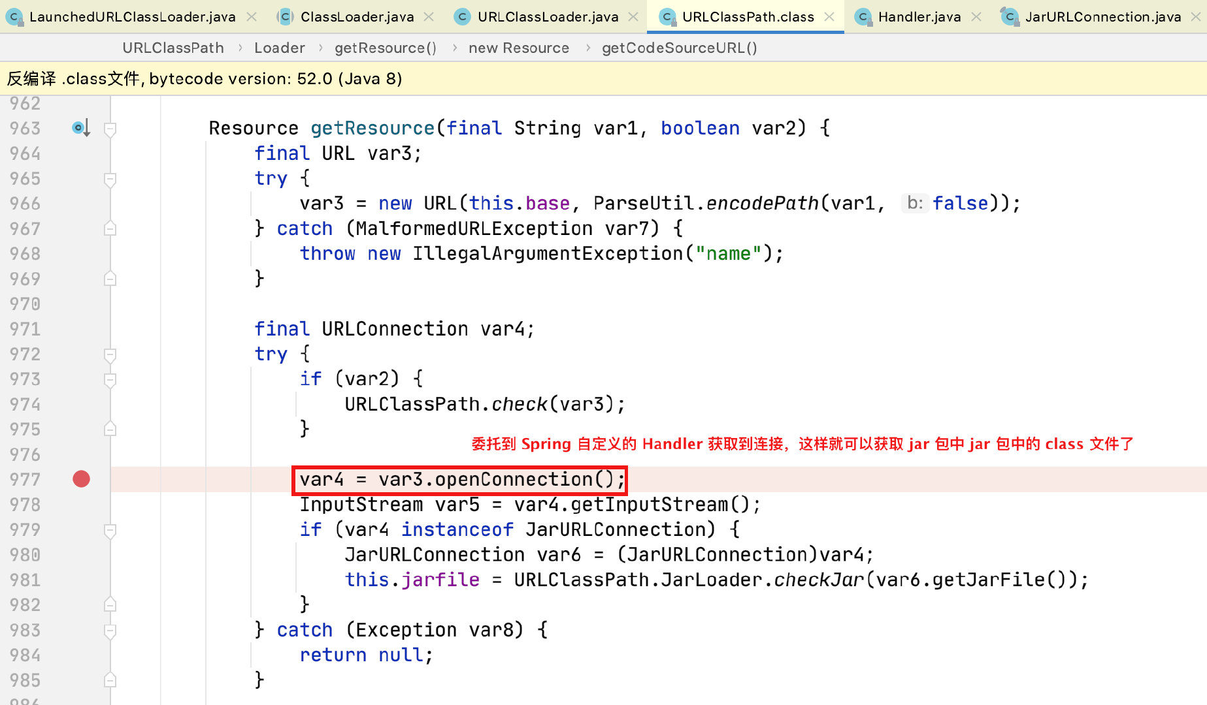
Task: Place cursor on var3.openConnection() statement
Action: [x=461, y=480]
